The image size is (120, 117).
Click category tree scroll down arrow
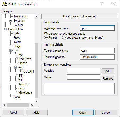[x=36, y=101]
